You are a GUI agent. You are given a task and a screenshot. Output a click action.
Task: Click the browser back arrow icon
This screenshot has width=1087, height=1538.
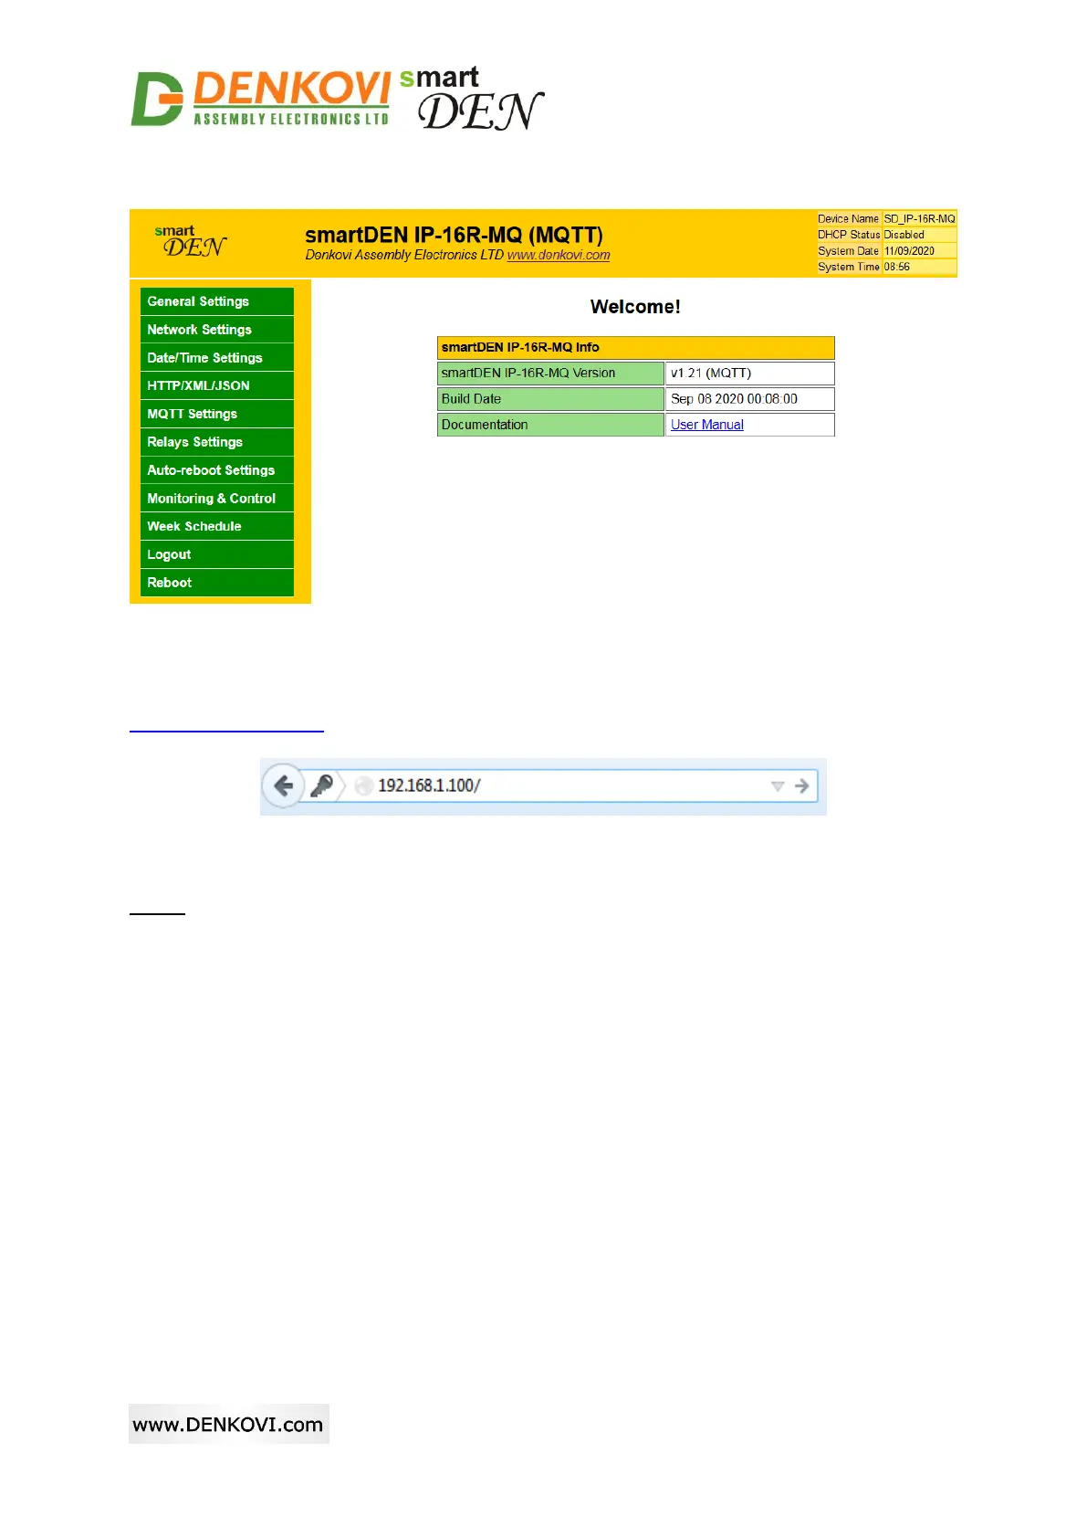coord(283,785)
